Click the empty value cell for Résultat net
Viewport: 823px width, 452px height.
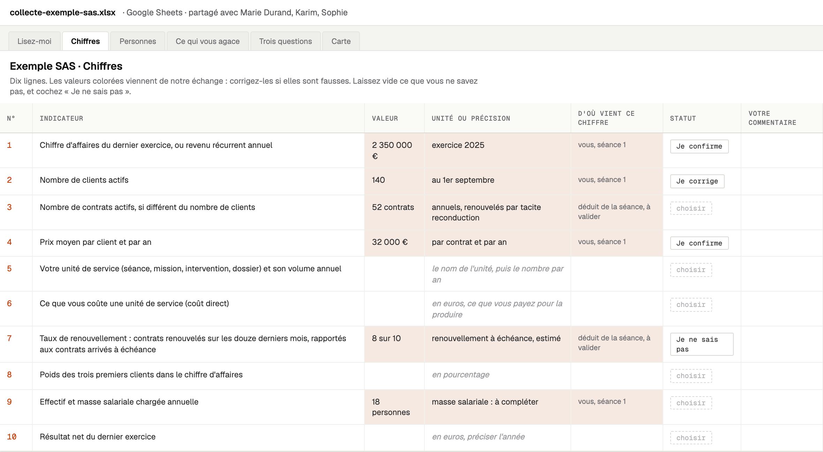tap(394, 438)
